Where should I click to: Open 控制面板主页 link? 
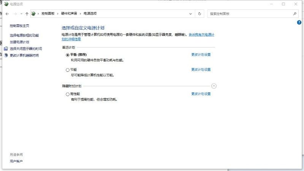pos(19,26)
